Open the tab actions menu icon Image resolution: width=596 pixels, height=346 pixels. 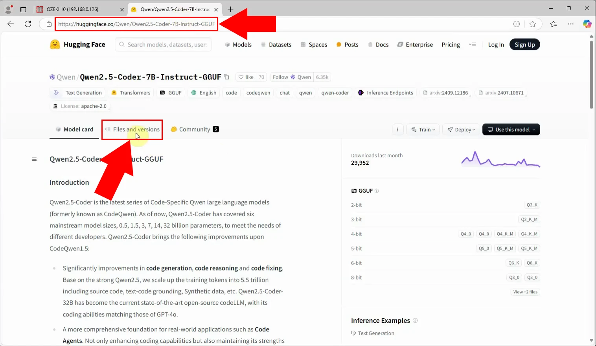click(23, 9)
